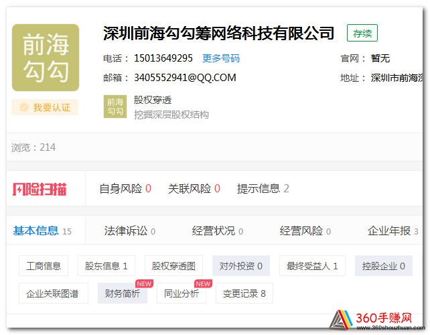The height and width of the screenshot is (335, 430).
Task: Switch to the 基本信息 15 tab
Action: (x=42, y=230)
